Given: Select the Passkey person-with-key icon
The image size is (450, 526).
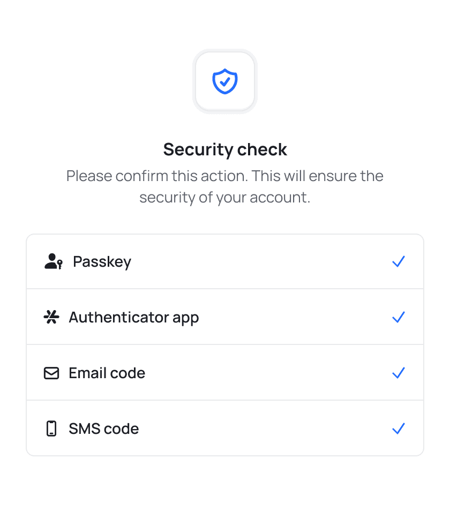Looking at the screenshot, I should (x=52, y=261).
